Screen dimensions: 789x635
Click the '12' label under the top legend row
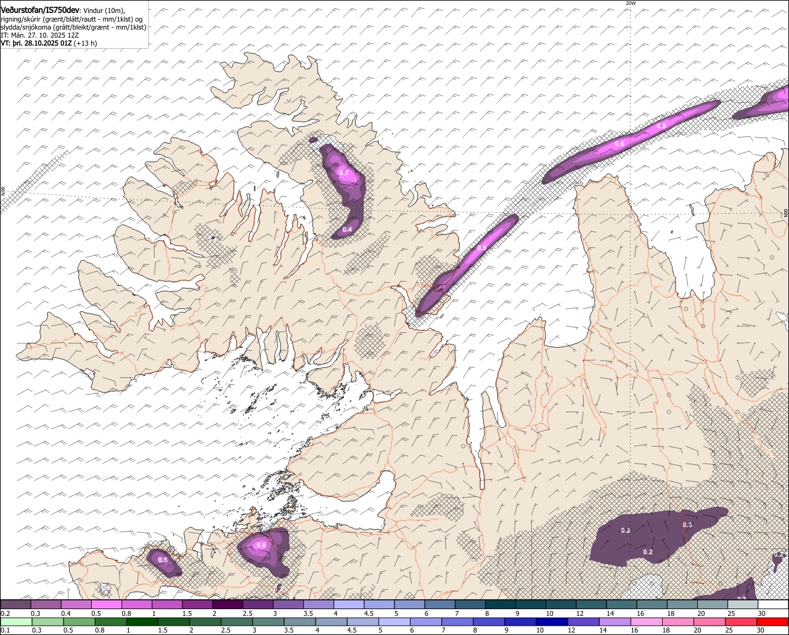coord(579,613)
